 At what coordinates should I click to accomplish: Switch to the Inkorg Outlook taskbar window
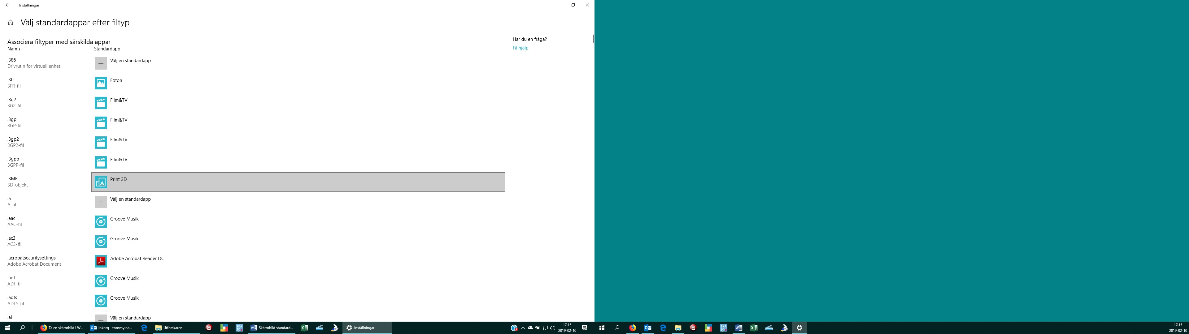(x=111, y=328)
